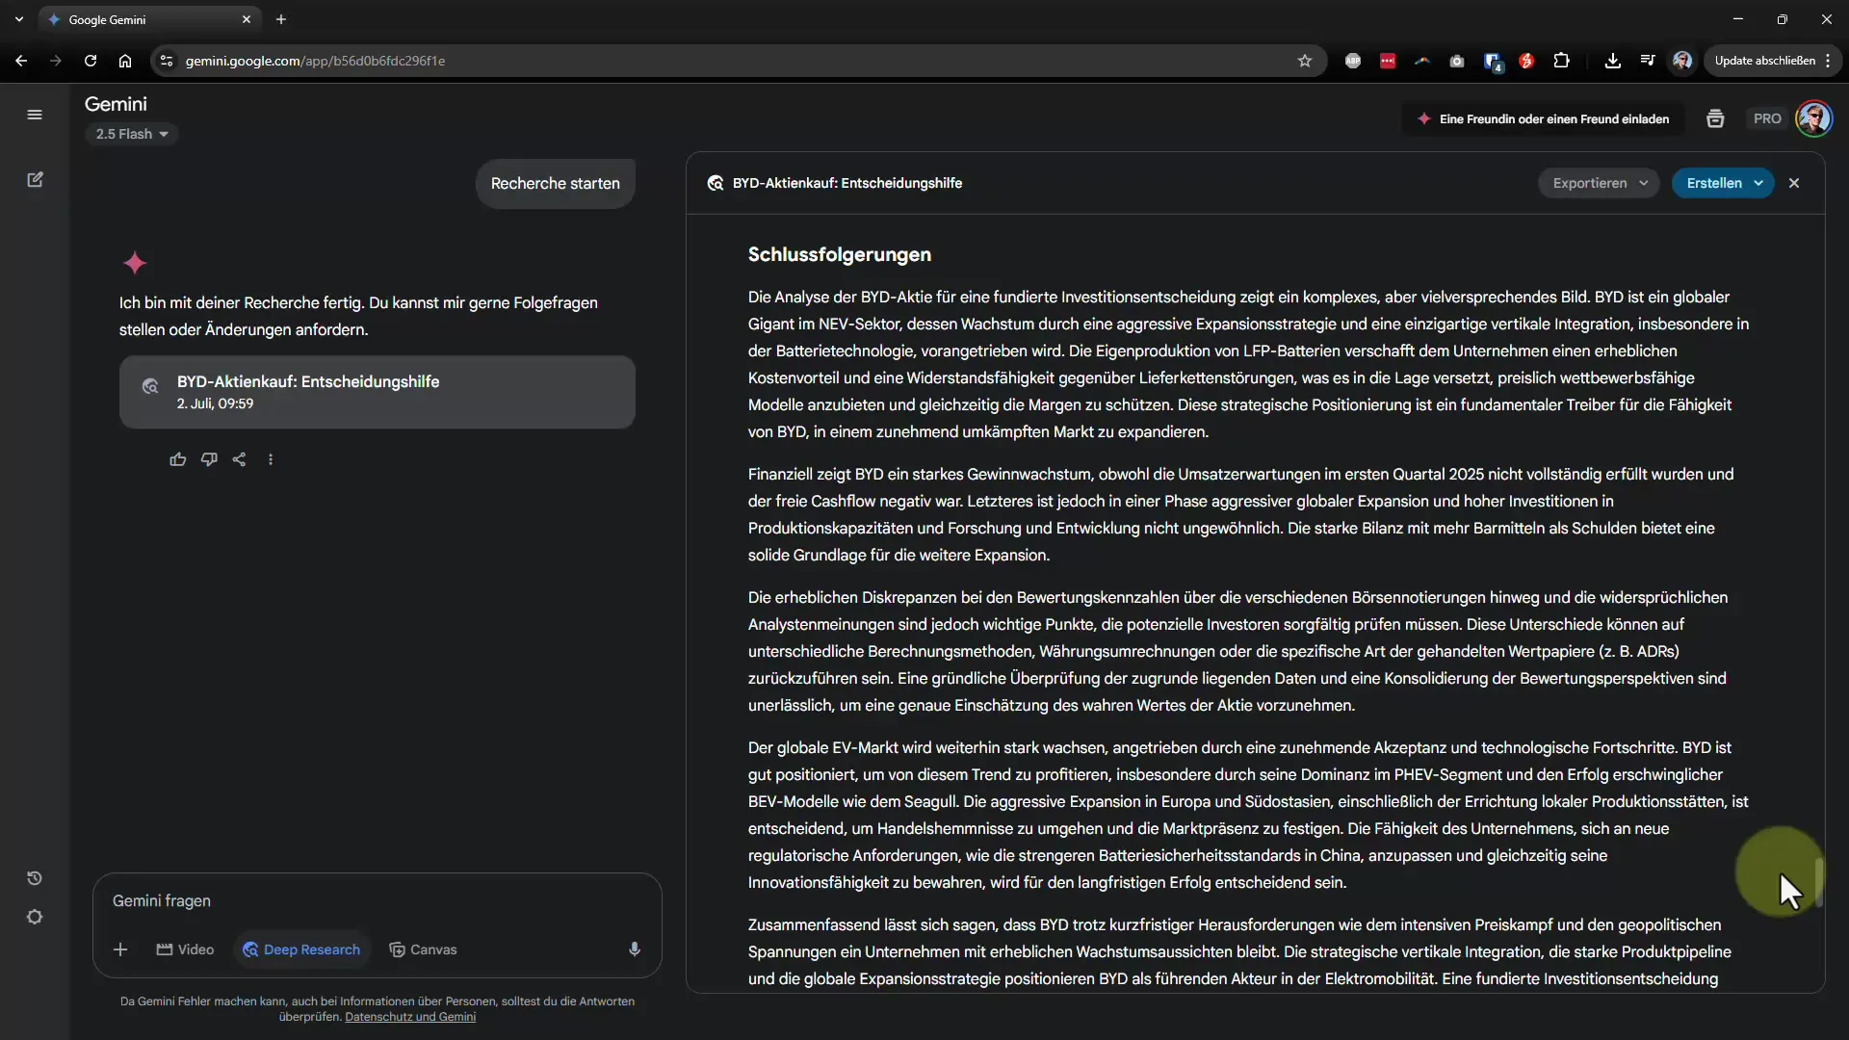Viewport: 1849px width, 1040px height.
Task: Add attachment with the plus icon
Action: [x=120, y=949]
